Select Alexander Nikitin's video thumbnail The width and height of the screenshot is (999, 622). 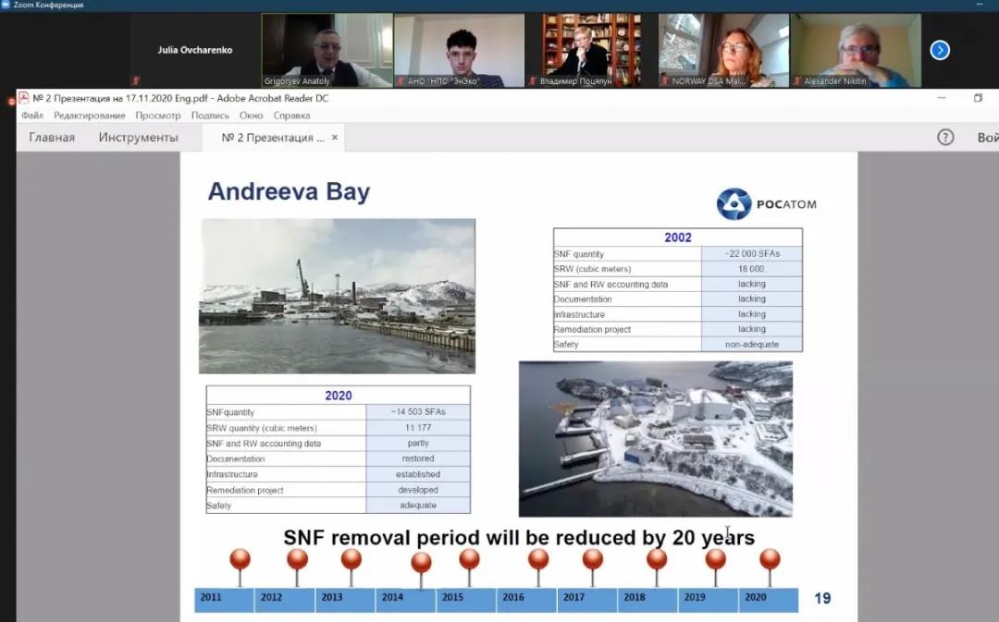point(856,50)
